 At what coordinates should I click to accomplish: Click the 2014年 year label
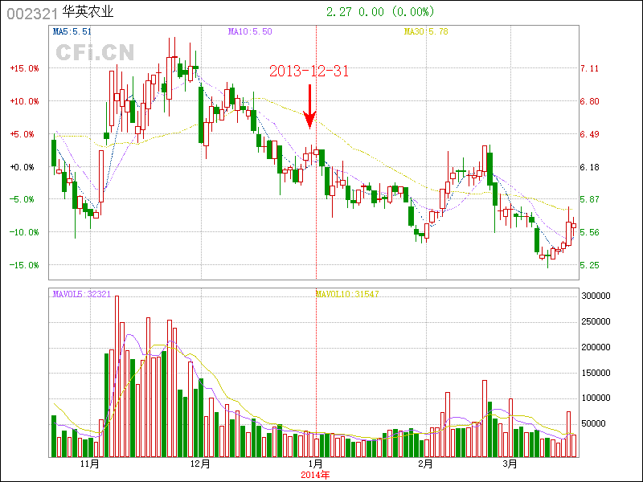pyautogui.click(x=316, y=474)
